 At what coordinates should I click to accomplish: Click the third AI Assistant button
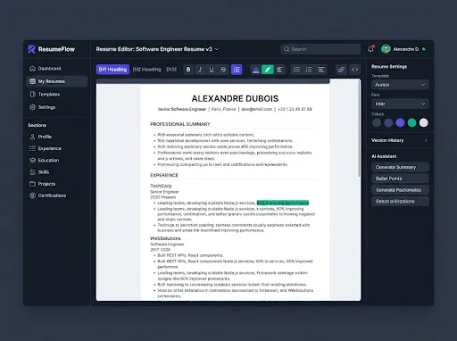pyautogui.click(x=400, y=190)
